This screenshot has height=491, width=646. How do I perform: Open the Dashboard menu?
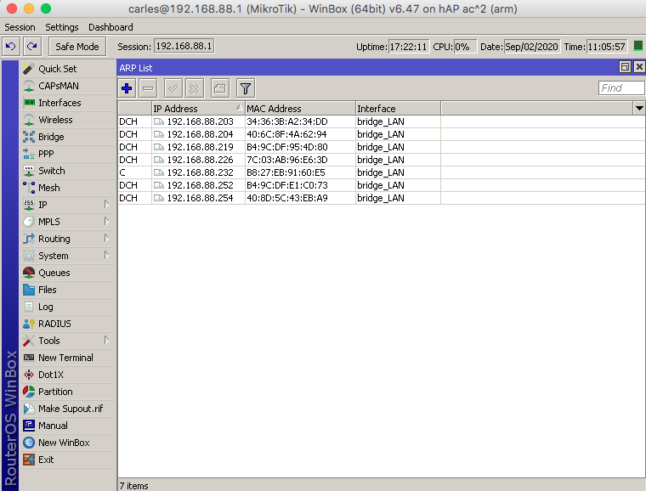click(110, 27)
